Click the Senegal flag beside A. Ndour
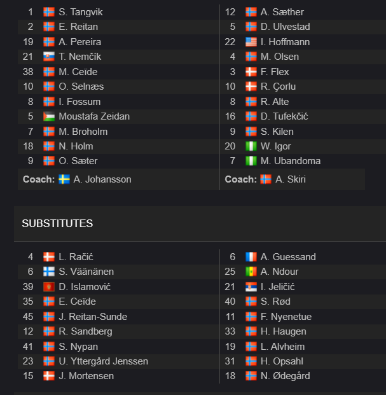The image size is (386, 395). (251, 272)
